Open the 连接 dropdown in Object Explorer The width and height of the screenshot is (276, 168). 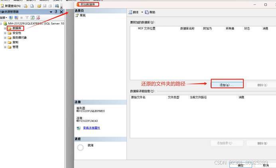pos(3,17)
